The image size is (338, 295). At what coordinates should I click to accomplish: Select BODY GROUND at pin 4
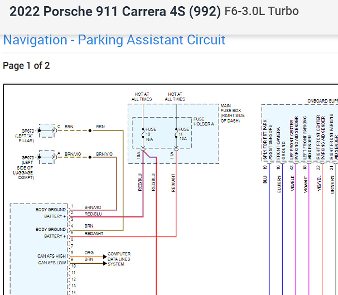tap(50, 229)
